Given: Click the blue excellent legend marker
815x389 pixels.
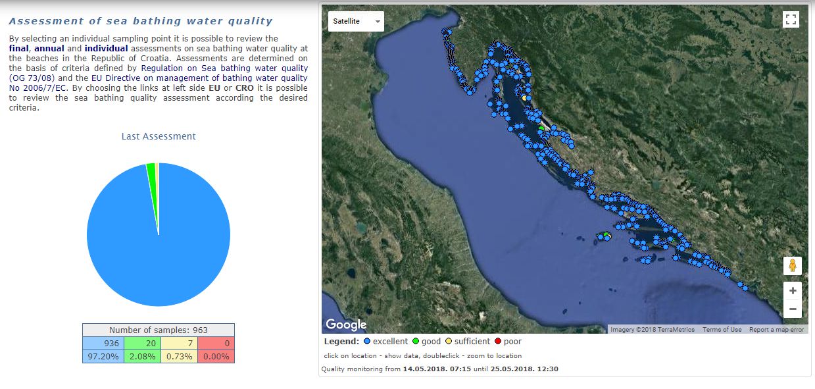Looking at the screenshot, I should pyautogui.click(x=366, y=342).
